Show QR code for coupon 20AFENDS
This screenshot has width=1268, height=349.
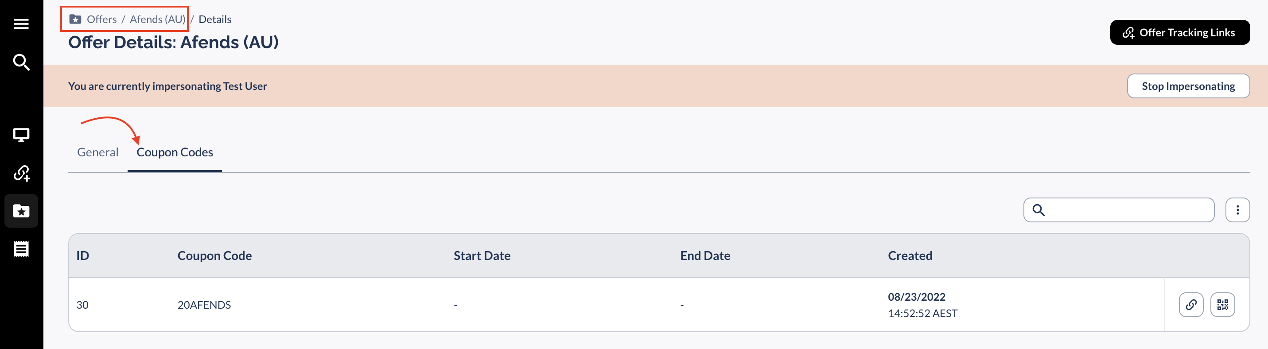point(1222,305)
